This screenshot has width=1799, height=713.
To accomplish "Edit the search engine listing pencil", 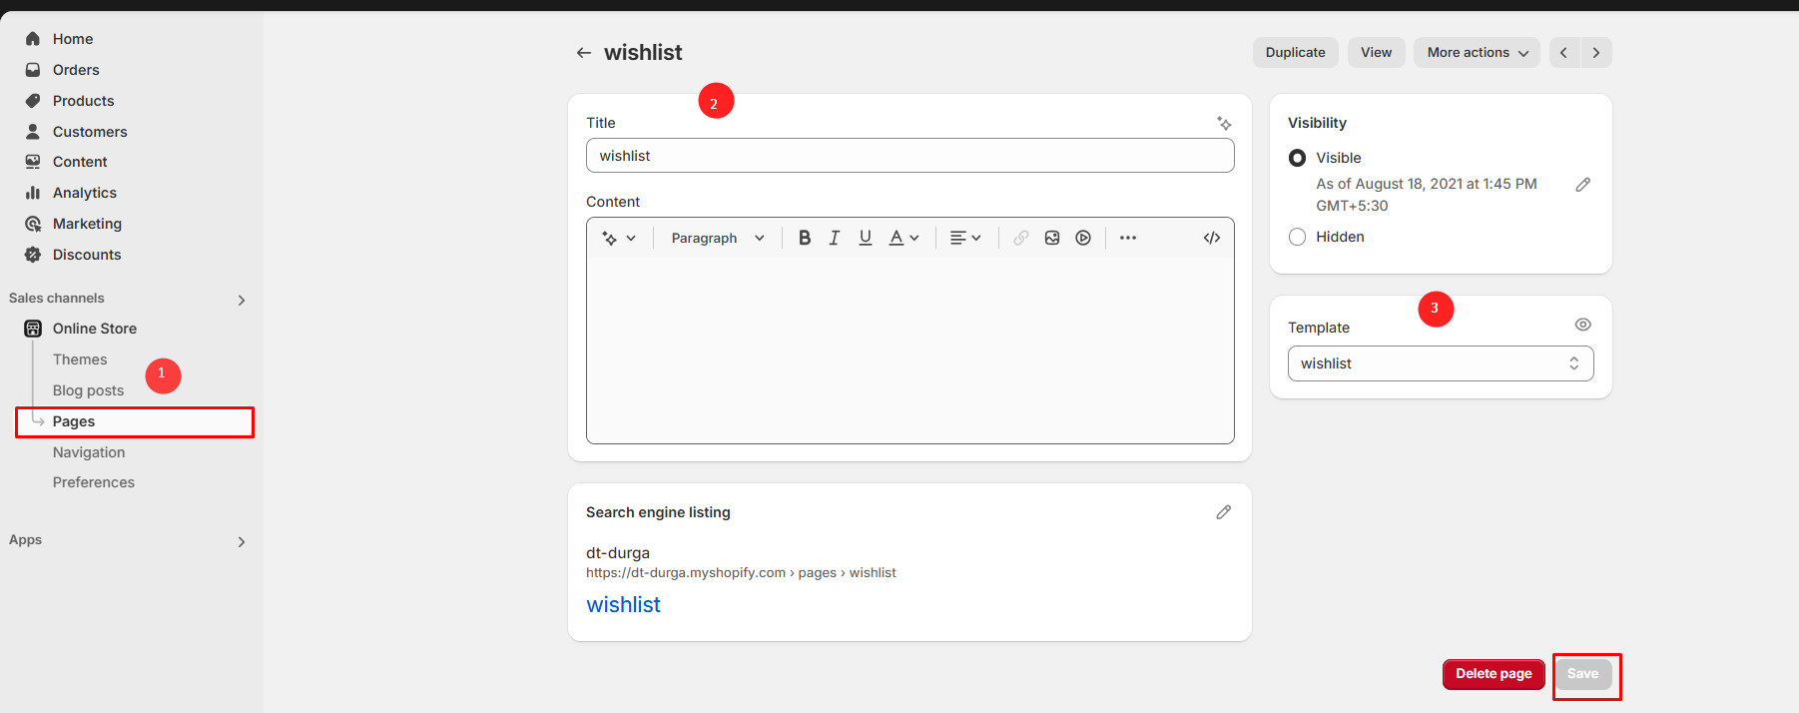I will click(x=1224, y=512).
